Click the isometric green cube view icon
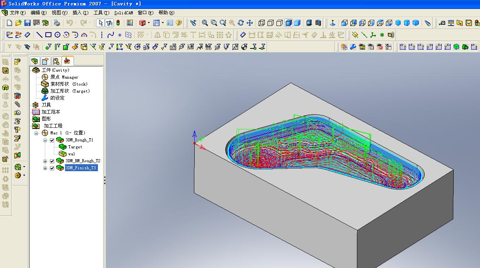Image resolution: width=480 pixels, height=268 pixels. pos(456,47)
